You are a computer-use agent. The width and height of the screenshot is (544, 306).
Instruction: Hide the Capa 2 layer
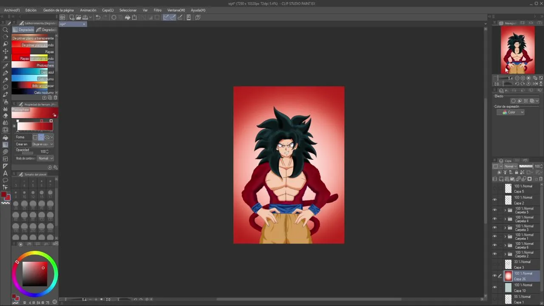(495, 200)
